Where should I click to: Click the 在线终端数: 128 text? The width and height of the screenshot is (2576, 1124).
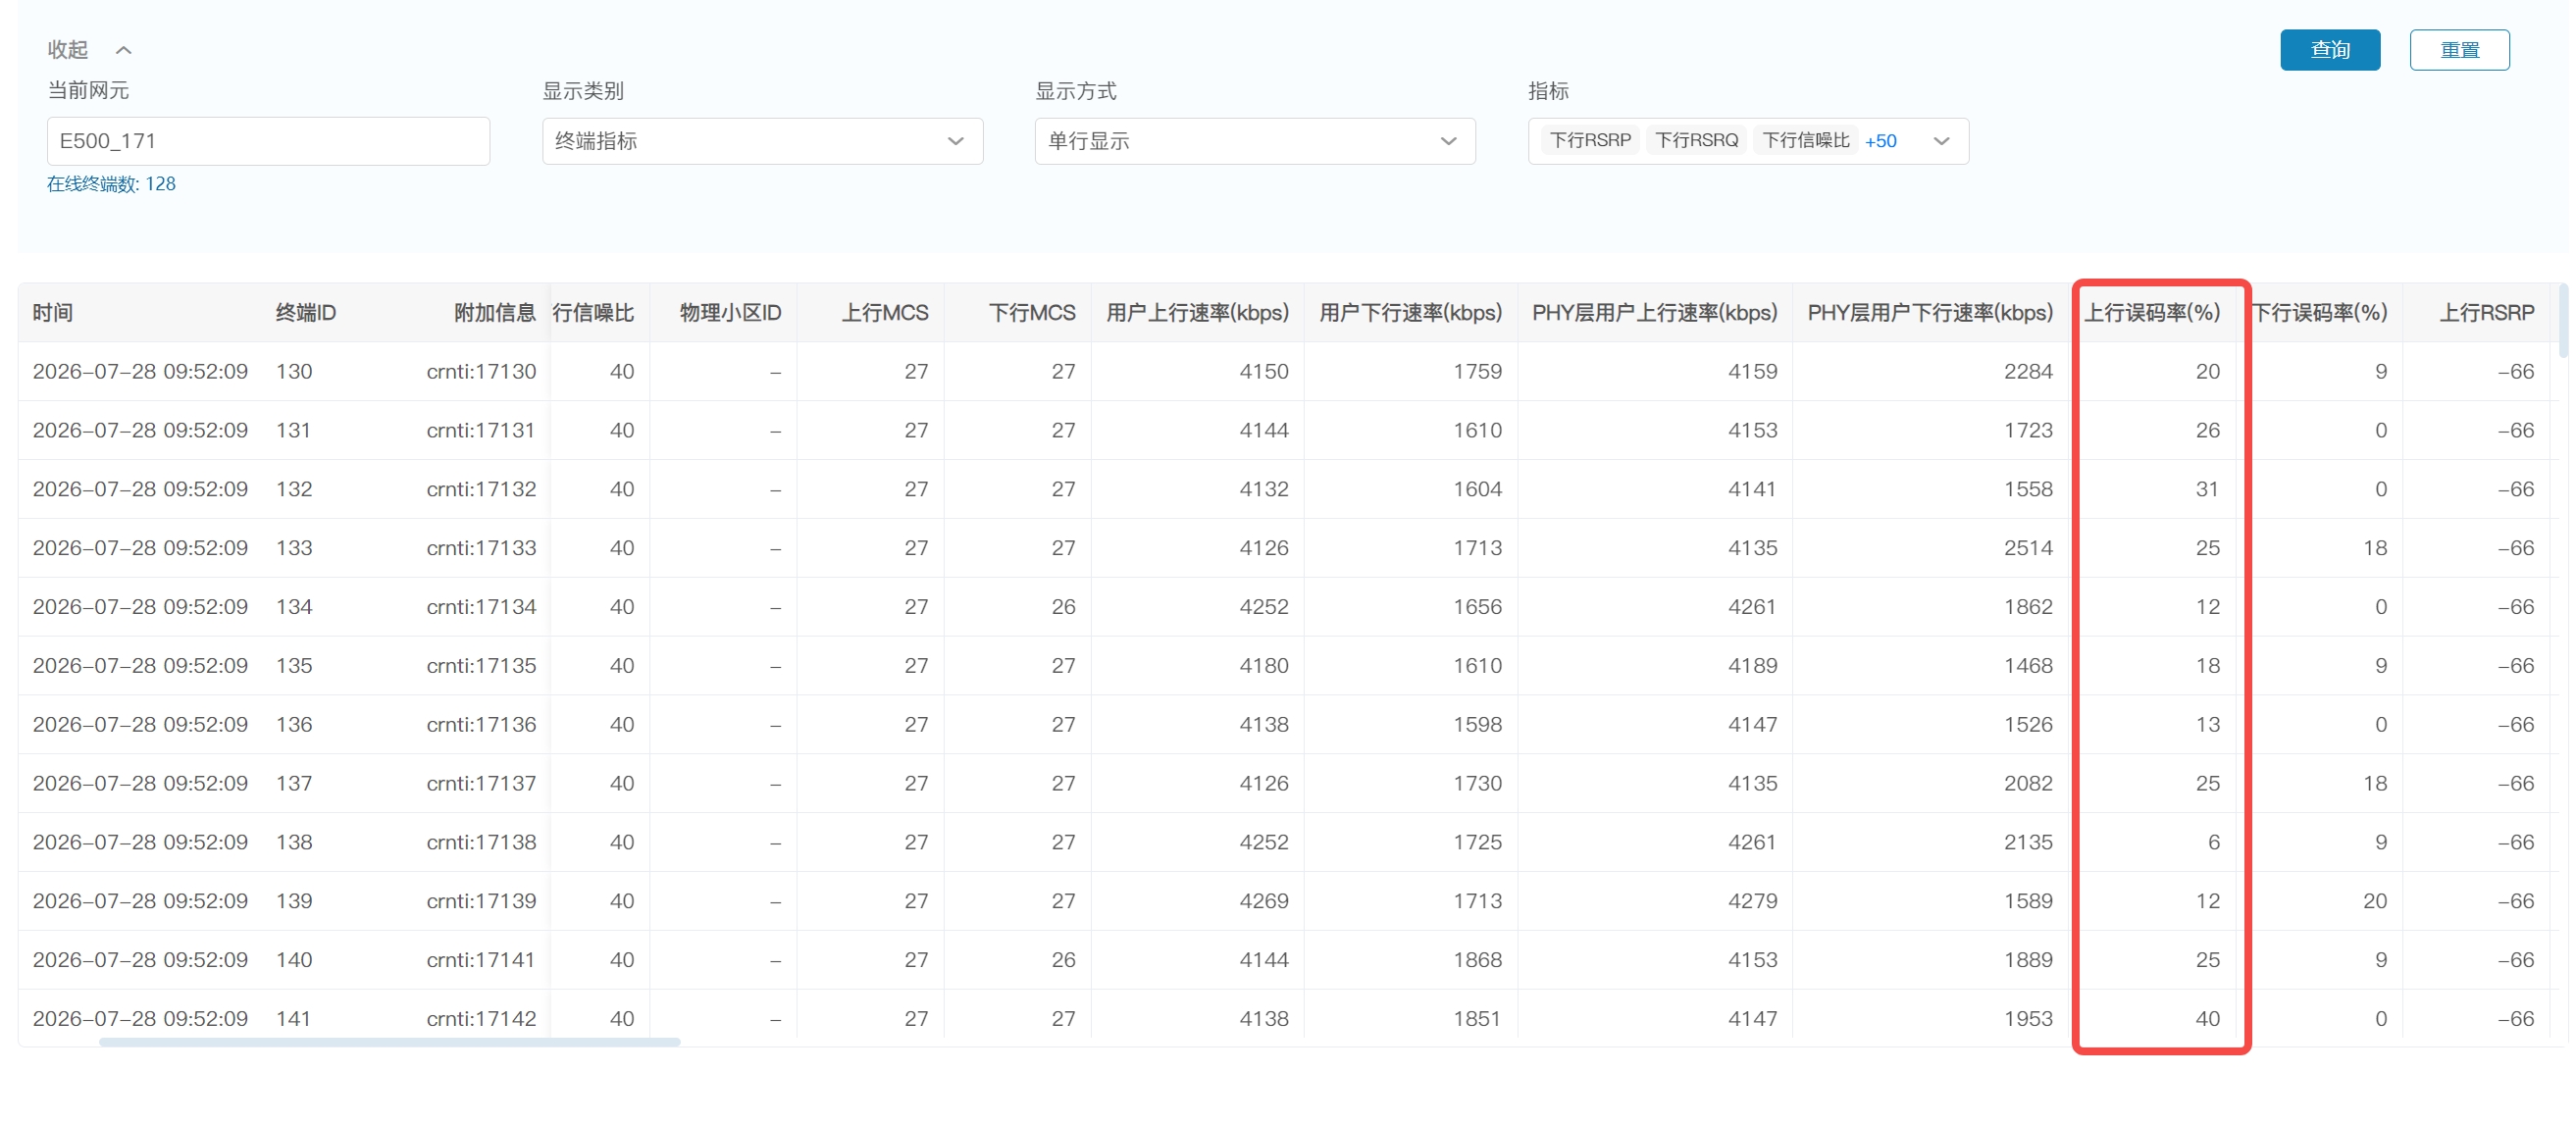click(x=111, y=184)
